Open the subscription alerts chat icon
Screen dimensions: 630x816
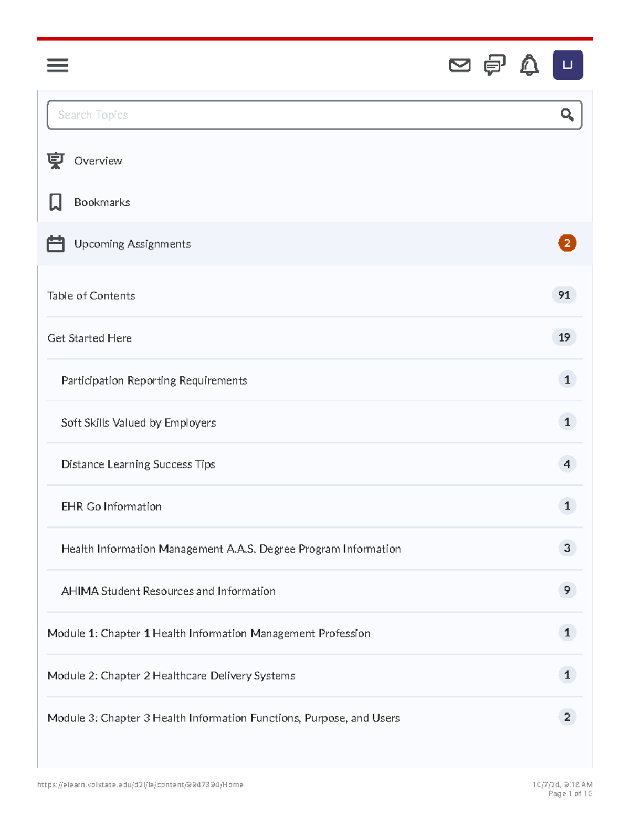[494, 65]
